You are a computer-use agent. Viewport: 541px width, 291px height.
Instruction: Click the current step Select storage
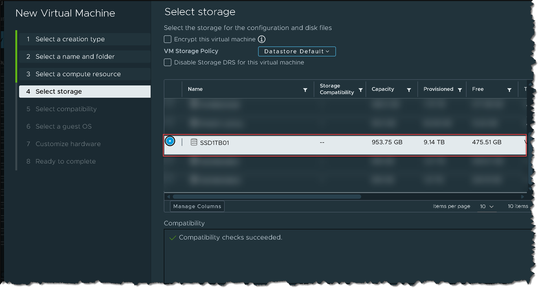pos(58,91)
